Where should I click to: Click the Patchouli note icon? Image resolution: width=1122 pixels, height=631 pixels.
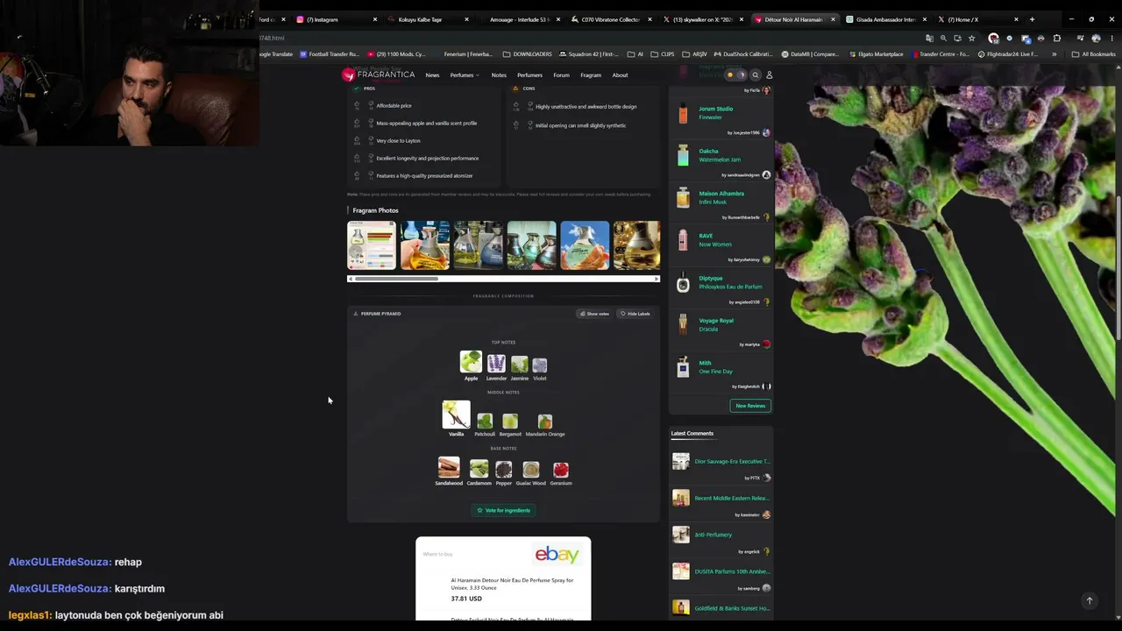coord(485,422)
